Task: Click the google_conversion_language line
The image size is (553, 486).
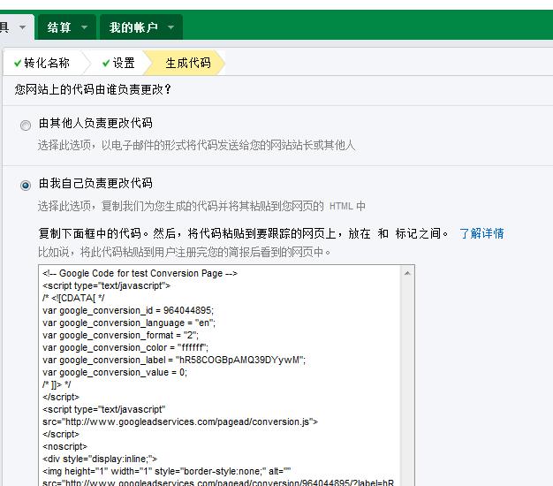Action: [x=129, y=323]
